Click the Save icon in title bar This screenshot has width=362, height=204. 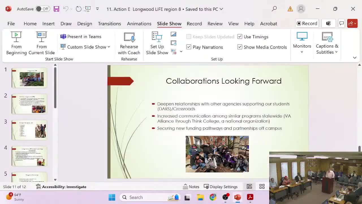pyautogui.click(x=56, y=9)
